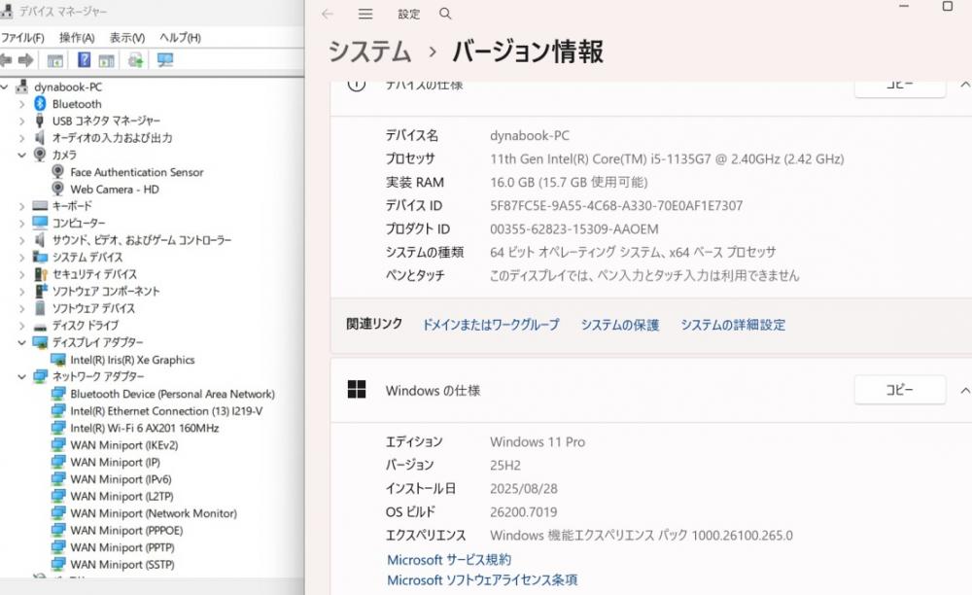
Task: Click システム in the breadcrumb
Action: tap(369, 51)
